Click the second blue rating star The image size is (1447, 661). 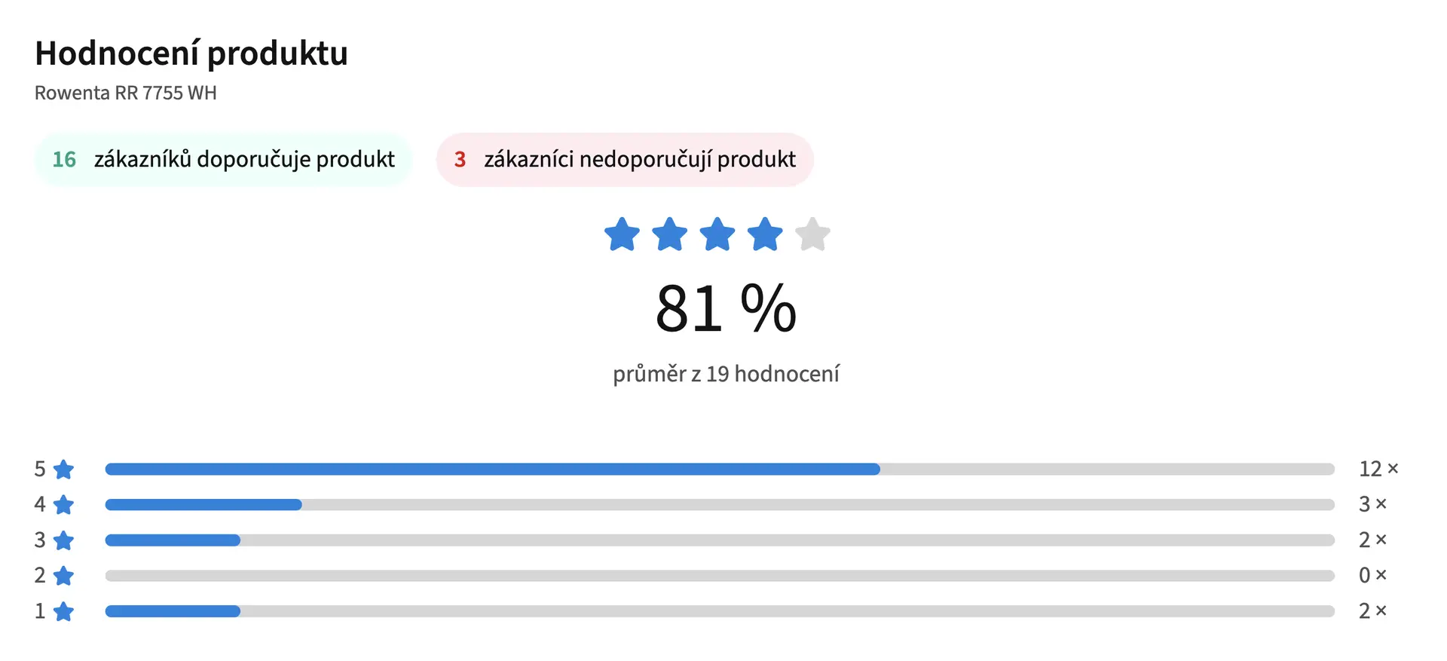point(669,234)
